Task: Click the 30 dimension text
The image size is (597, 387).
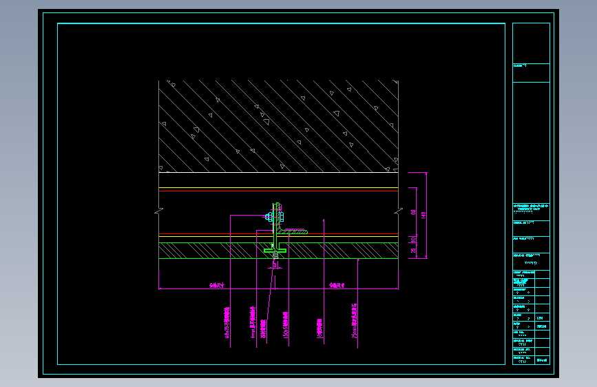Action: coord(413,212)
